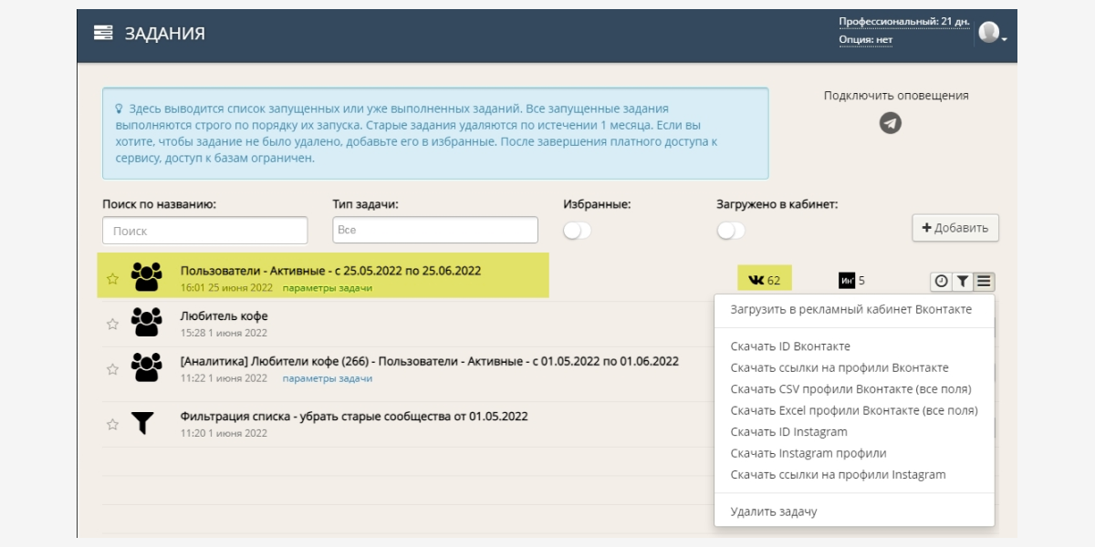The height and width of the screenshot is (547, 1095).
Task: Toggle the Избранные switch
Action: (577, 231)
